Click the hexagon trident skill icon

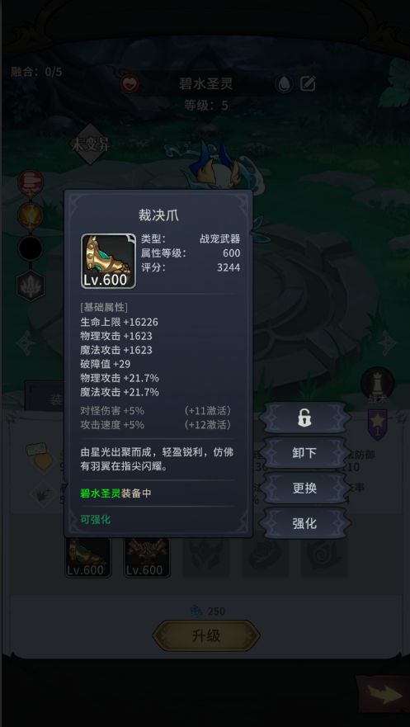[31, 286]
